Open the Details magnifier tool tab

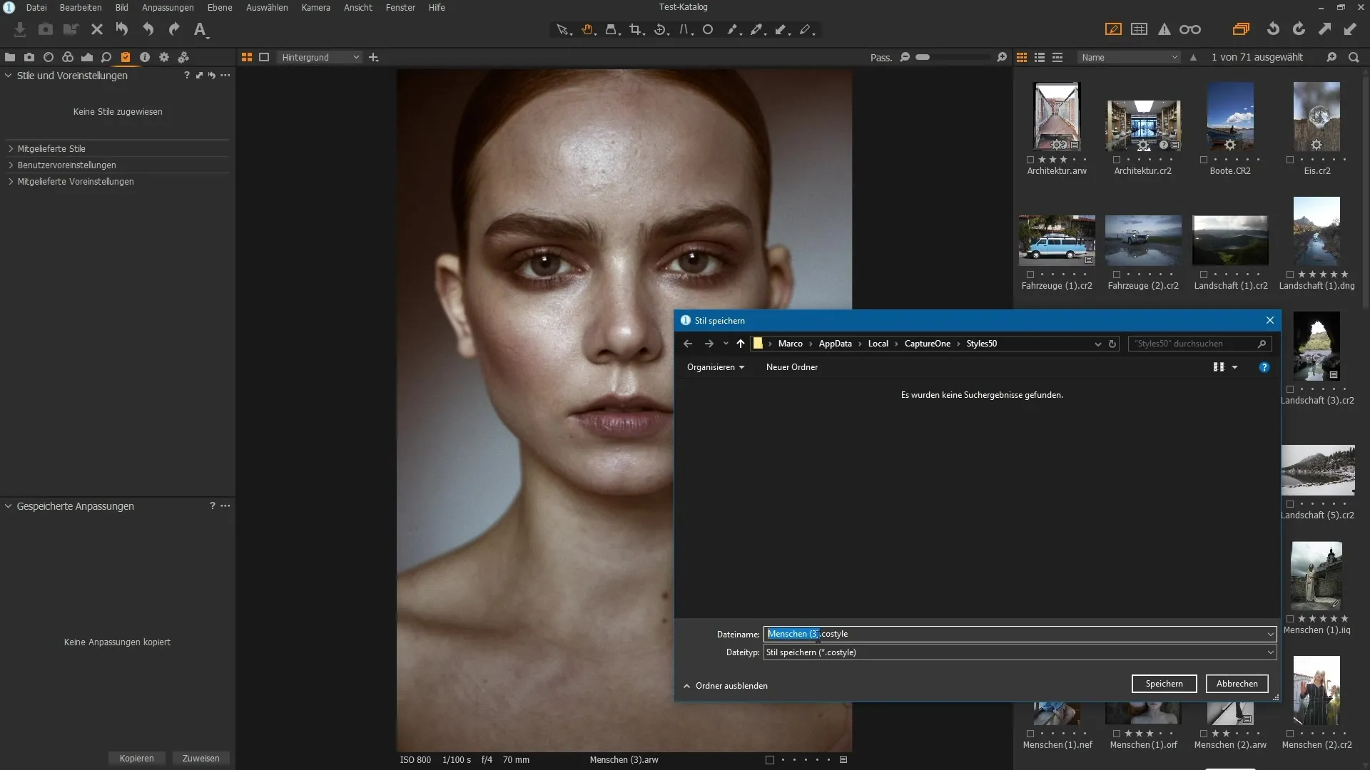(106, 57)
